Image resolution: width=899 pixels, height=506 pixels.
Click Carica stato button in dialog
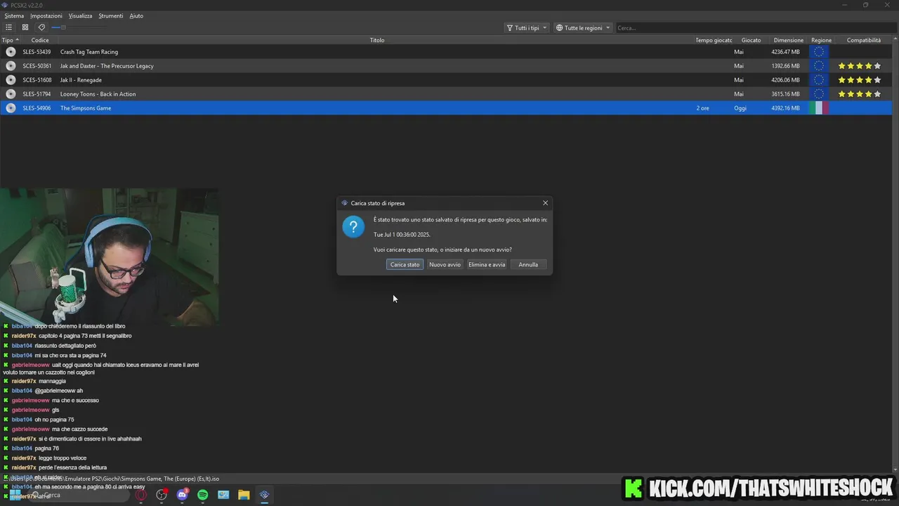pos(405,265)
